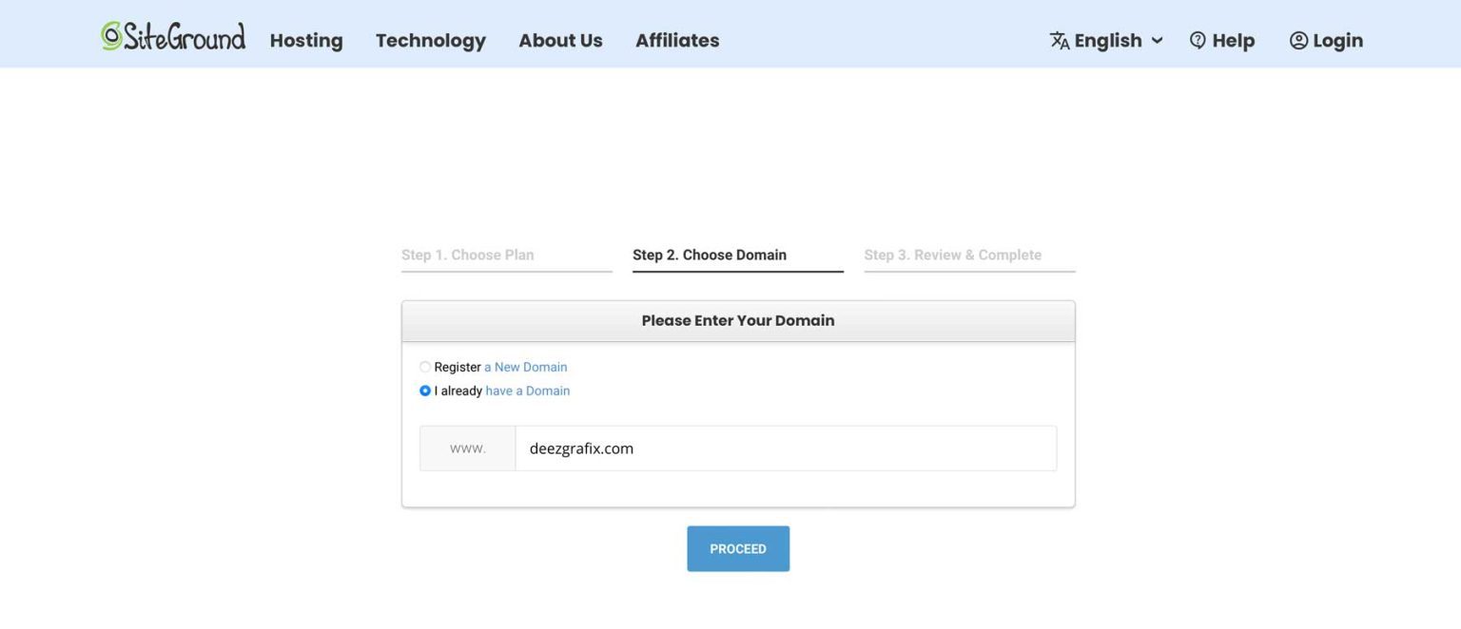Open the English language dropdown
1461x629 pixels.
1108,40
